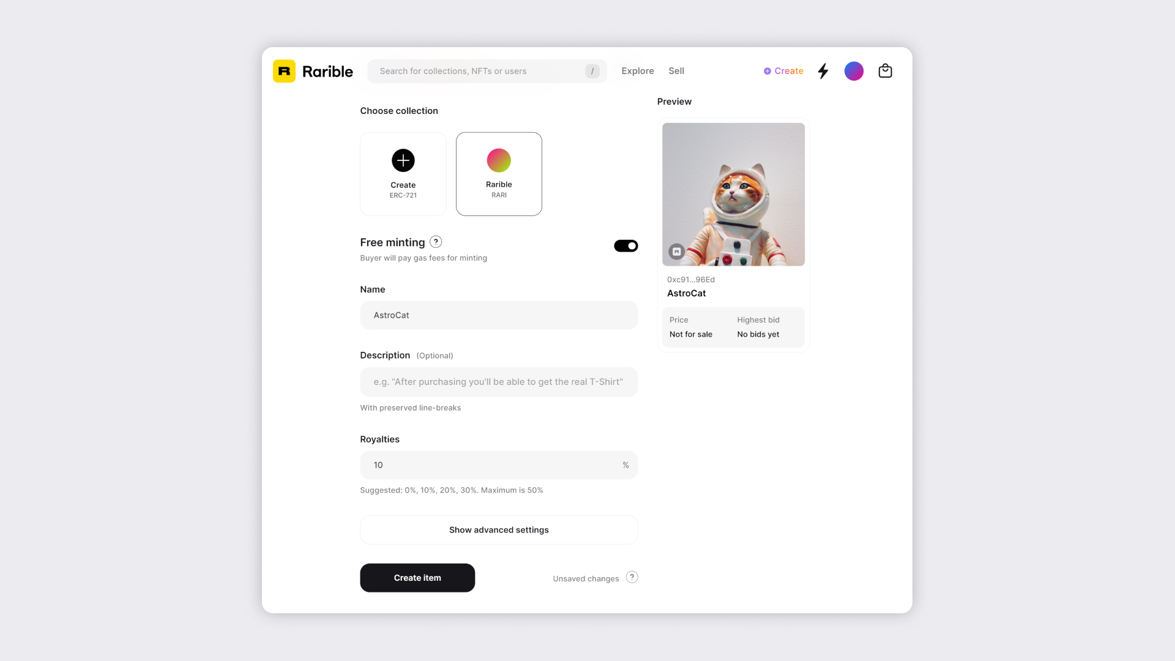
Task: Toggle the Free minting switch off
Action: tap(625, 246)
